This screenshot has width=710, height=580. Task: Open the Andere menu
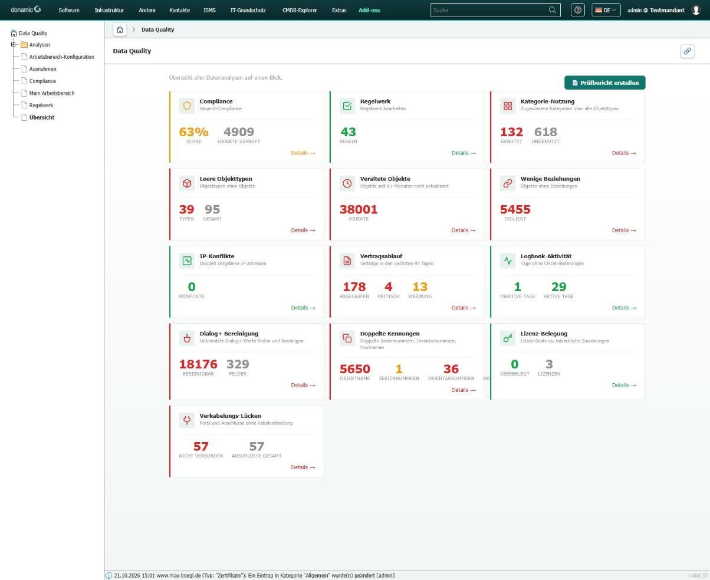tap(147, 10)
